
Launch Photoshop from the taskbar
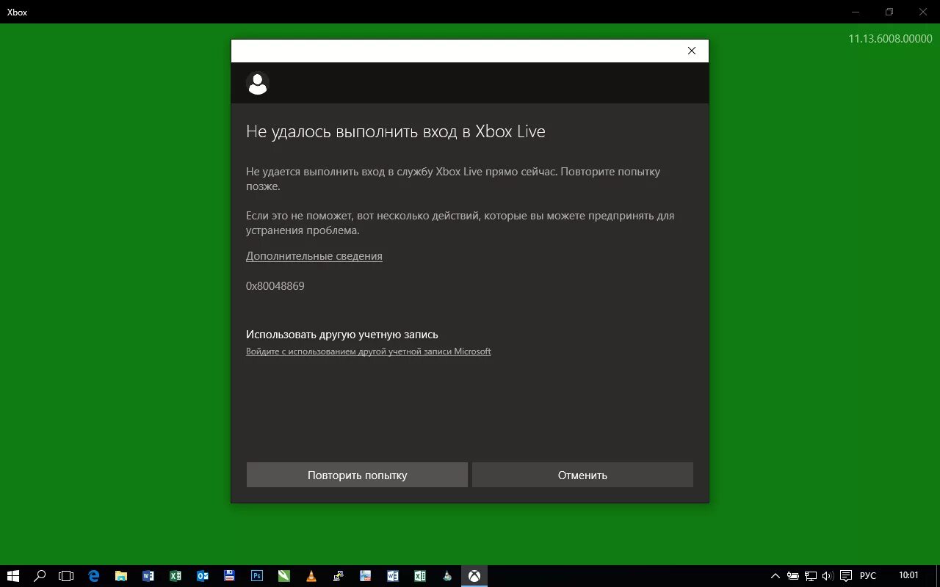257,576
